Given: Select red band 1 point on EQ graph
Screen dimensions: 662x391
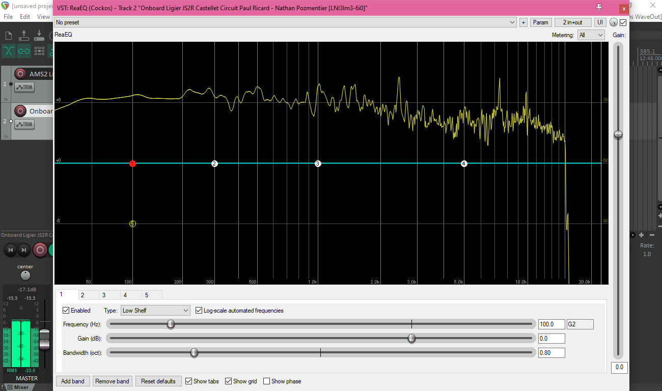Looking at the screenshot, I should tap(132, 163).
